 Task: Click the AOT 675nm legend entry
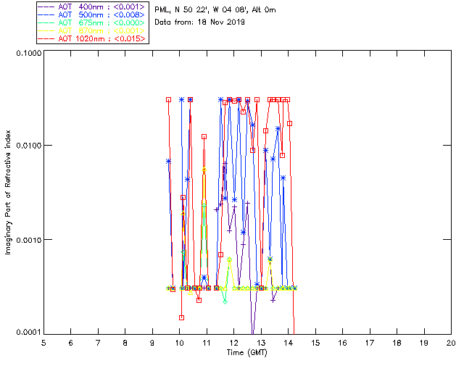92,22
